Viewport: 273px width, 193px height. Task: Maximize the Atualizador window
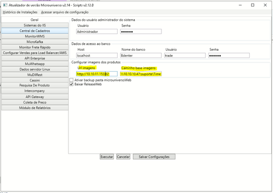tap(253, 5)
